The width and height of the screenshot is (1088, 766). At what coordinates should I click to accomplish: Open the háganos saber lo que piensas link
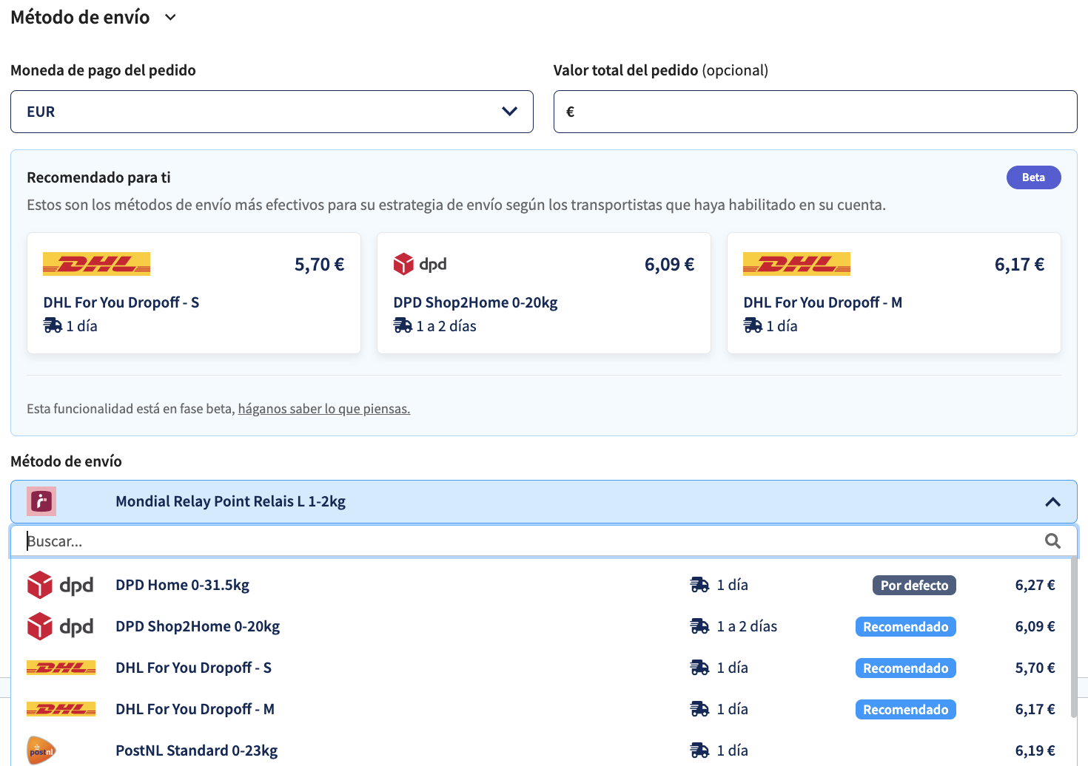click(x=324, y=409)
